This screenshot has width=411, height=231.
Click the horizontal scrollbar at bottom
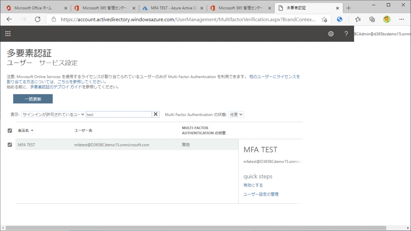(x=196, y=228)
